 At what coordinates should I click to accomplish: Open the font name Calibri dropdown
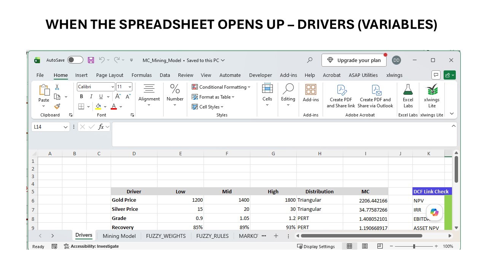[113, 87]
